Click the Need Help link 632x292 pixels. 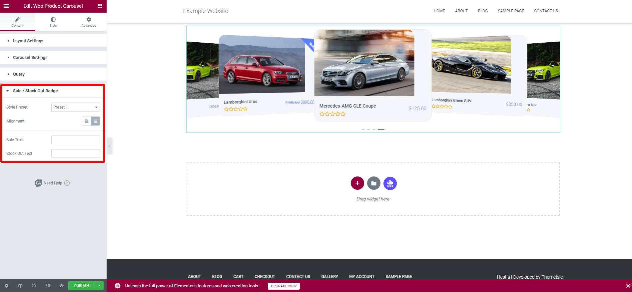click(53, 183)
